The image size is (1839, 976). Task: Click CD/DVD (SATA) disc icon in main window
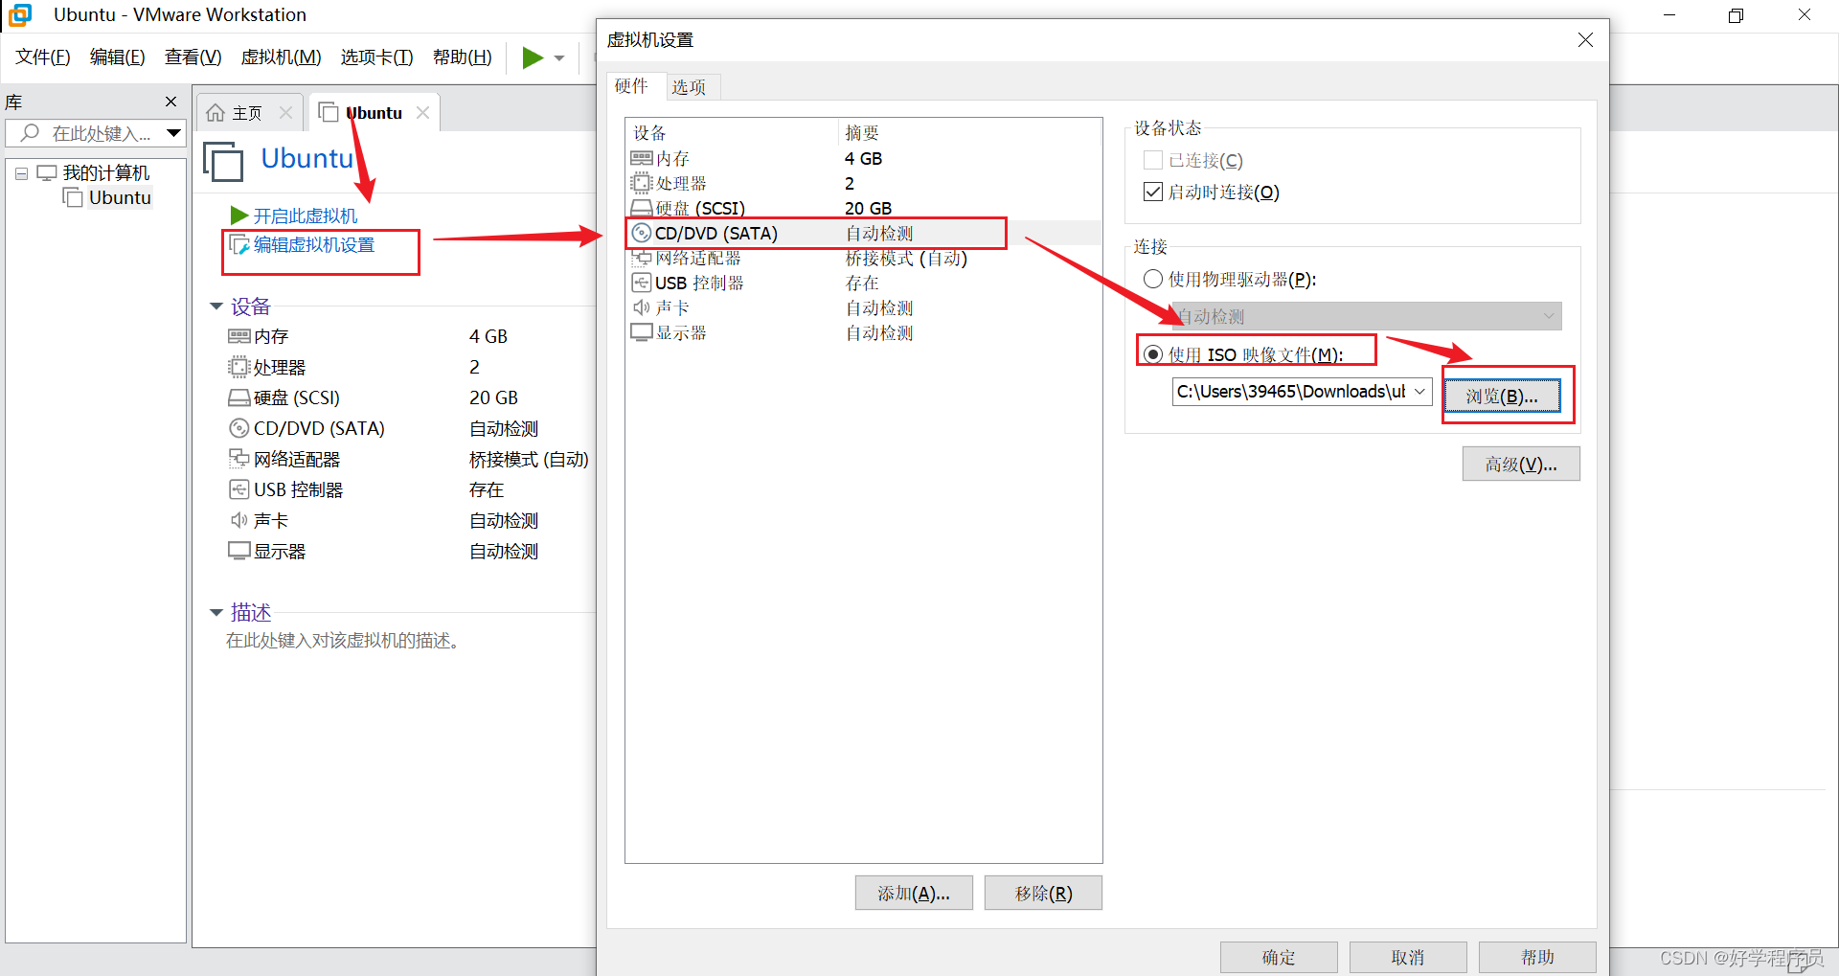coord(238,428)
